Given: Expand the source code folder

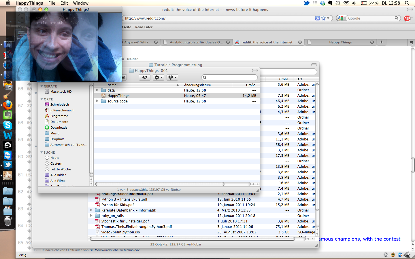Looking at the screenshot, I should (x=97, y=101).
